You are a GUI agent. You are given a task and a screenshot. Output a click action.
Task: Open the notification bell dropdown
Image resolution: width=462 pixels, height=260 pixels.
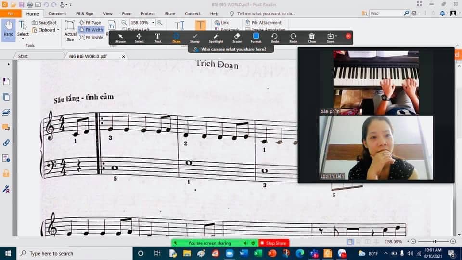[x=443, y=13]
